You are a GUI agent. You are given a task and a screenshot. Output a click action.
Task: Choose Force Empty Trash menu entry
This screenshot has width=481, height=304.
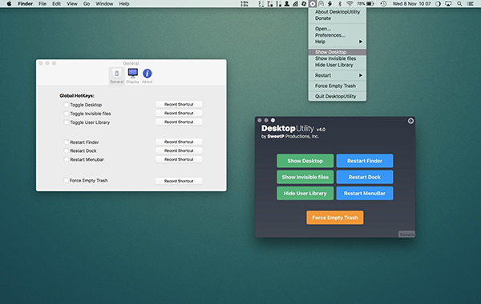point(338,86)
